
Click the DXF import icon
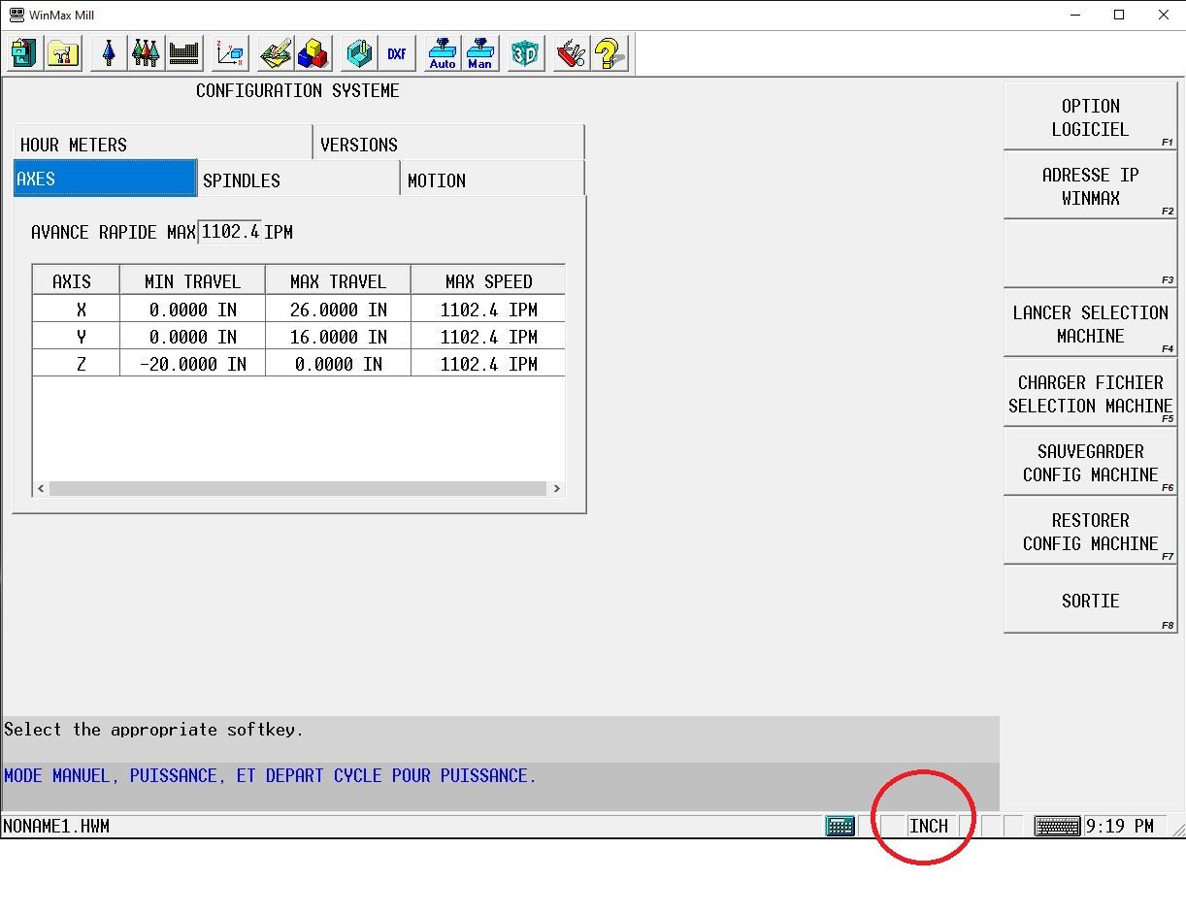[396, 53]
